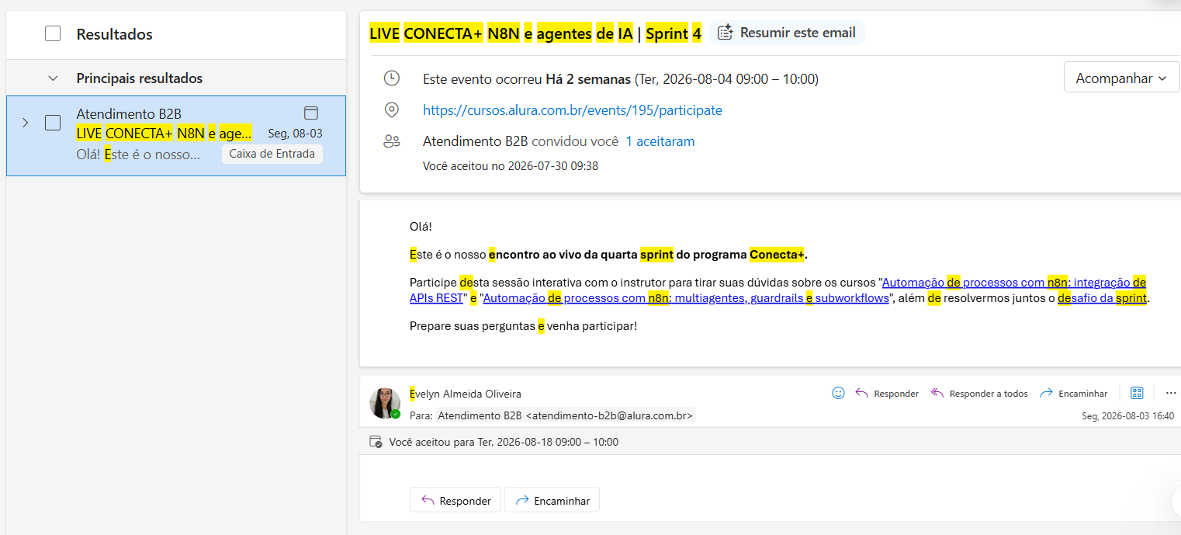Click Evelyn Almeida Oliveira's profile photo
Viewport: 1181px width, 535px height.
tap(385, 403)
